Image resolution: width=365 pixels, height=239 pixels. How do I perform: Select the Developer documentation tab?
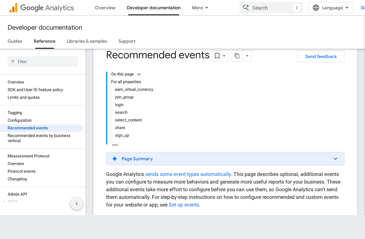tap(154, 8)
